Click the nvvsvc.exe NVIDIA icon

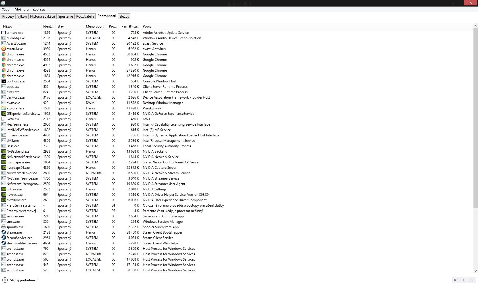pyautogui.click(x=4, y=195)
